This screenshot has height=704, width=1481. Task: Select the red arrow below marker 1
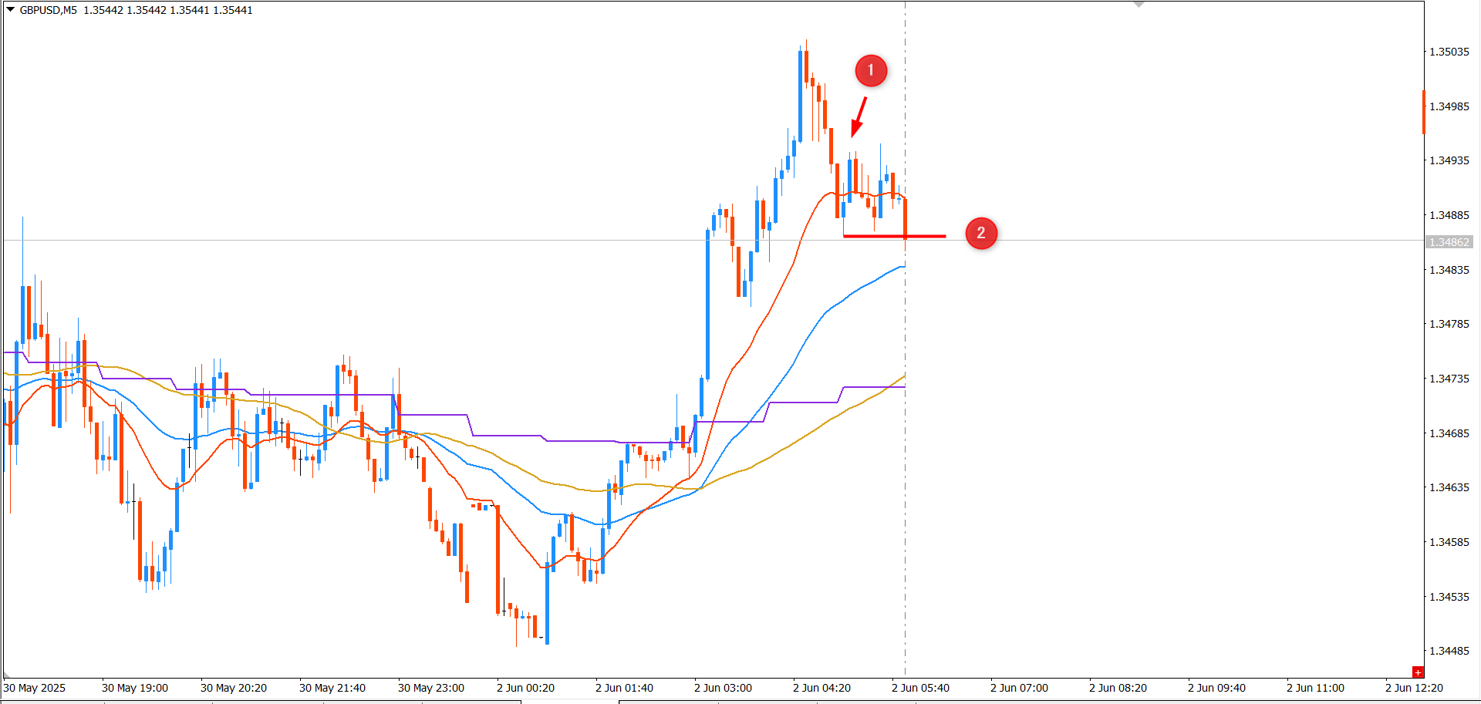point(859,116)
